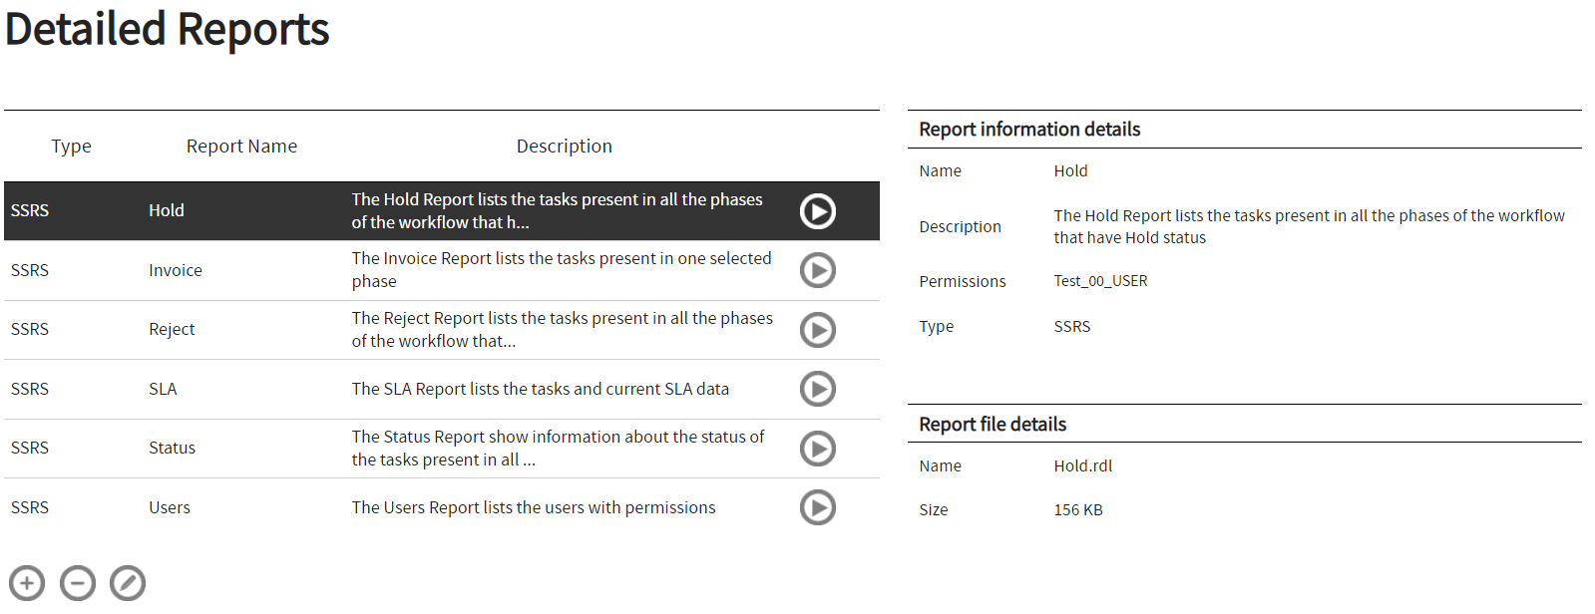Run the Users report
Image resolution: width=1595 pixels, height=614 pixels.
tap(817, 507)
